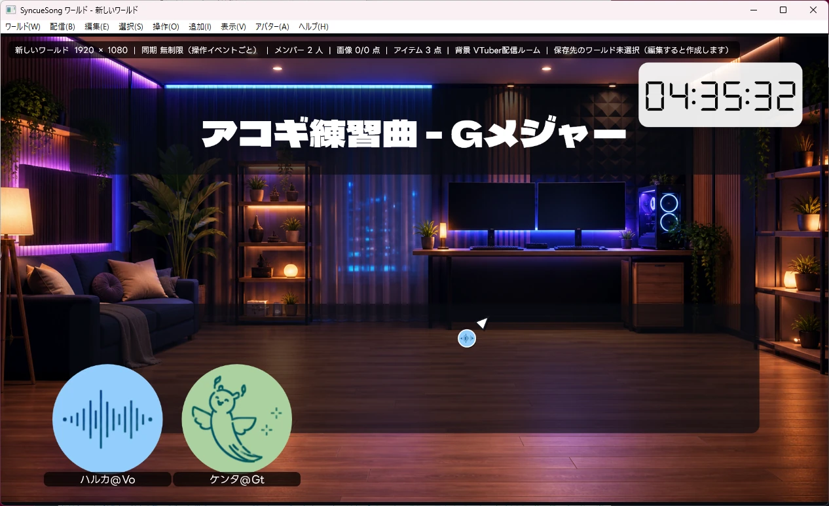Open the 追加(I) menu
Viewport: 829px width, 506px height.
[200, 27]
